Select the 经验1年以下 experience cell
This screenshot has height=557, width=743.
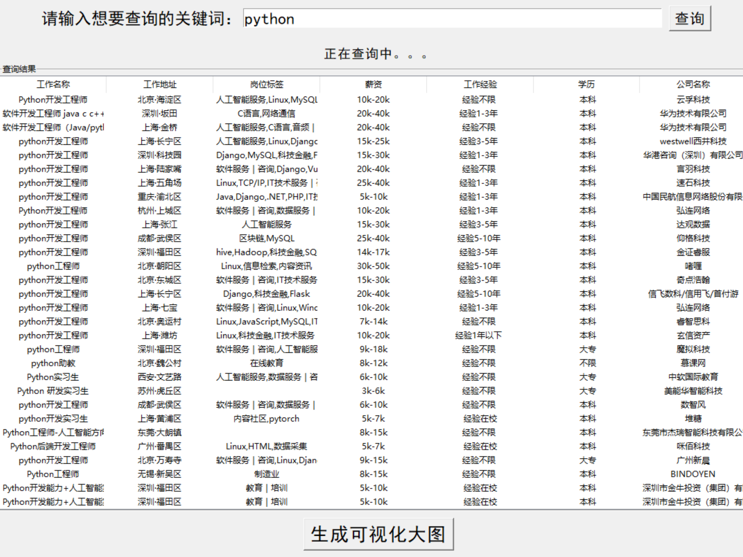[479, 335]
